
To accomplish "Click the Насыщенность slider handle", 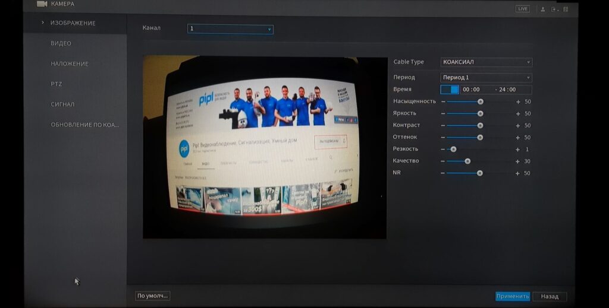I will (481, 101).
